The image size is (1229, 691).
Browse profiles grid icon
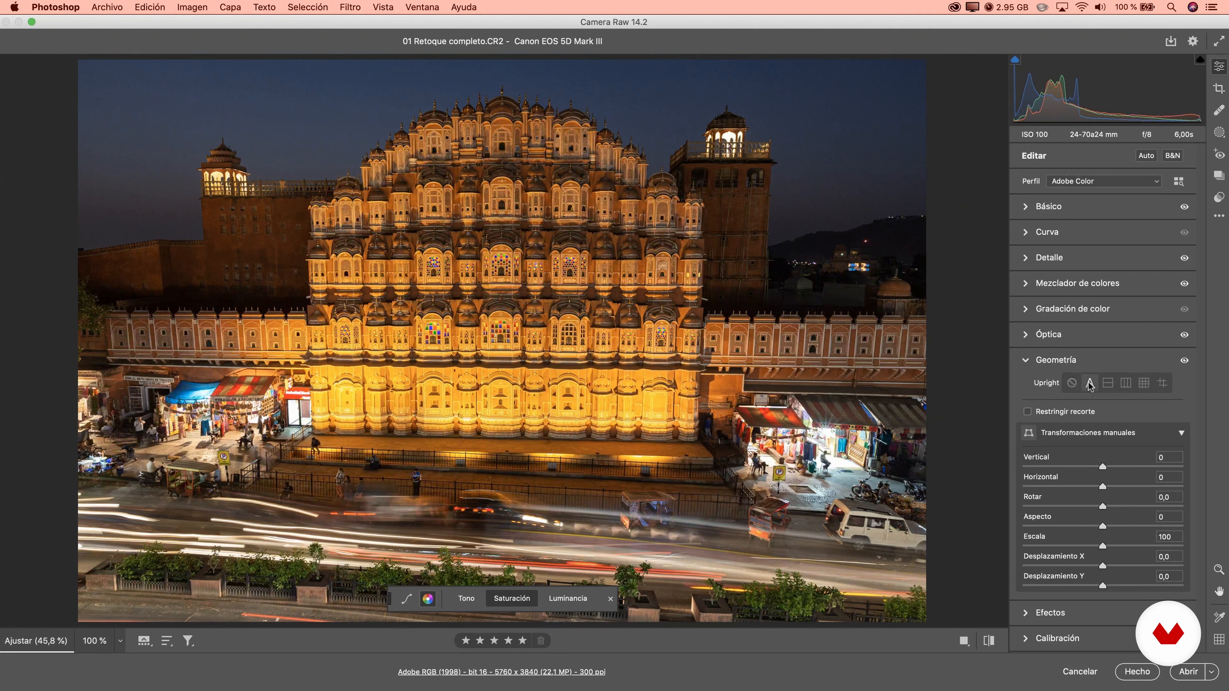1178,181
